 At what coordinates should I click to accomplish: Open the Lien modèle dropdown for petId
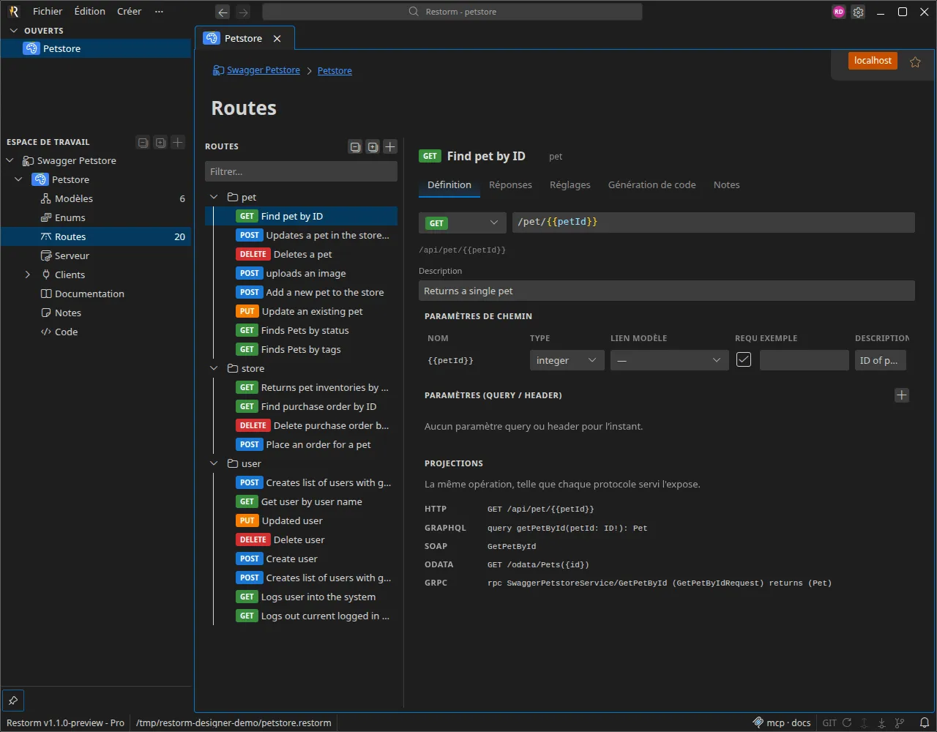pyautogui.click(x=670, y=360)
